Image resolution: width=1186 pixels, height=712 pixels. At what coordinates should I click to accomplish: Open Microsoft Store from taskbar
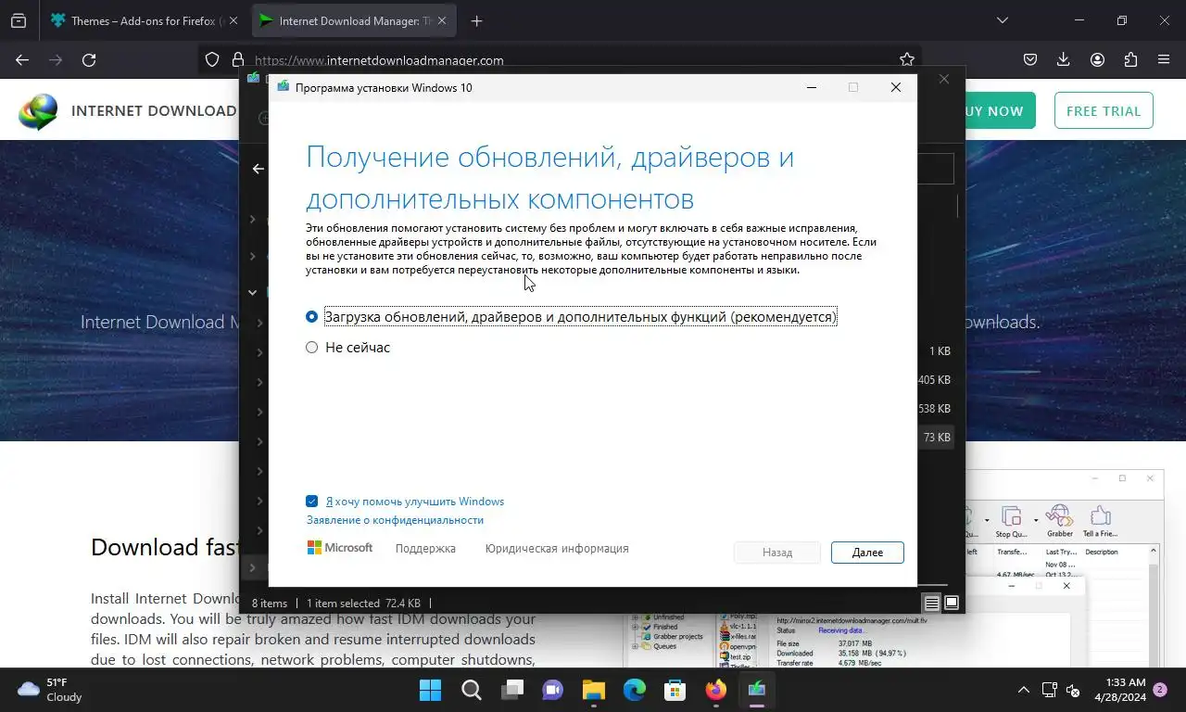(675, 690)
